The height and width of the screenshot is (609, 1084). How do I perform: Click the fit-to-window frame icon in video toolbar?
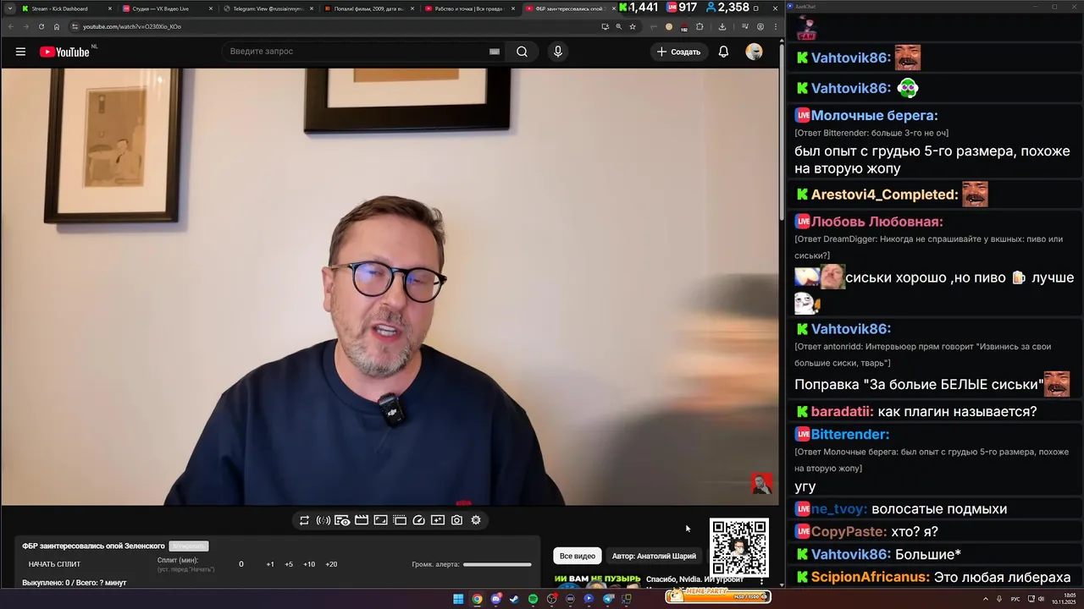point(381,520)
